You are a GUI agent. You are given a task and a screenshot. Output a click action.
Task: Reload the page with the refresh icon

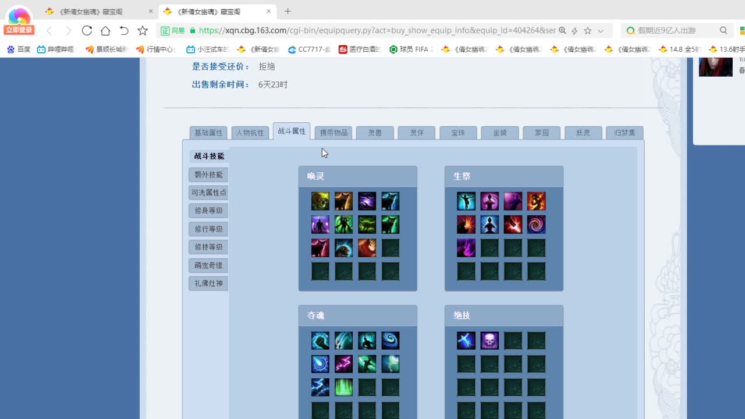click(x=87, y=31)
